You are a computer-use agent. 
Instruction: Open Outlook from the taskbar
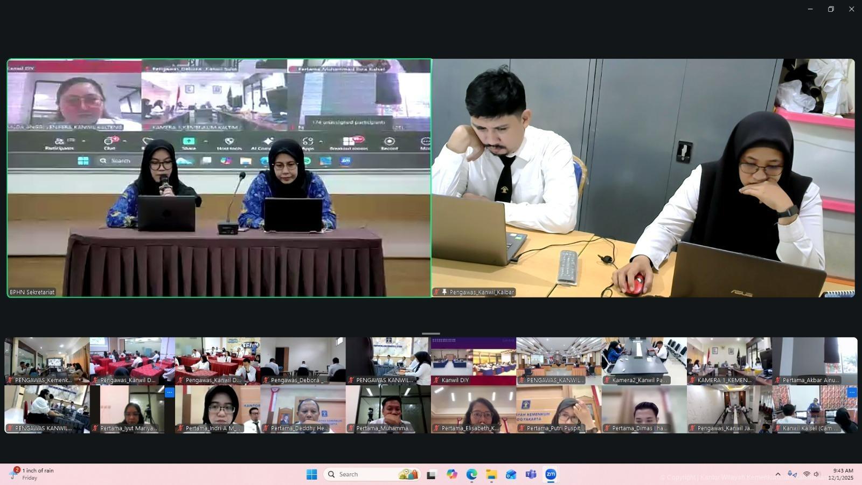click(x=511, y=474)
